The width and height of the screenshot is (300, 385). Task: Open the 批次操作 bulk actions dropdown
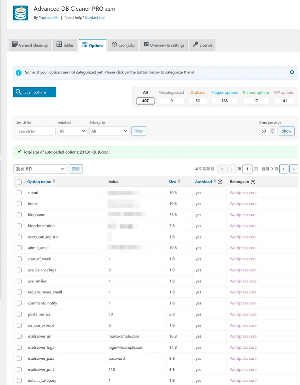point(40,169)
